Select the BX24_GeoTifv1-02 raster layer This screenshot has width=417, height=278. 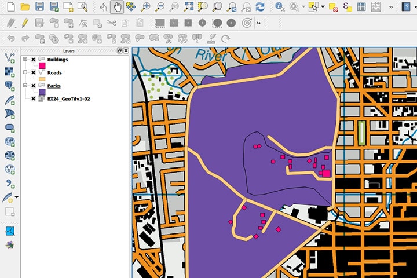tap(68, 99)
